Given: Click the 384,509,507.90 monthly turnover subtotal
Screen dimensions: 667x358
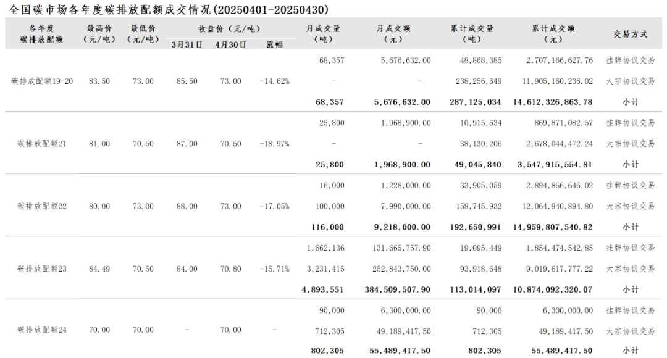Looking at the screenshot, I should [x=393, y=289].
